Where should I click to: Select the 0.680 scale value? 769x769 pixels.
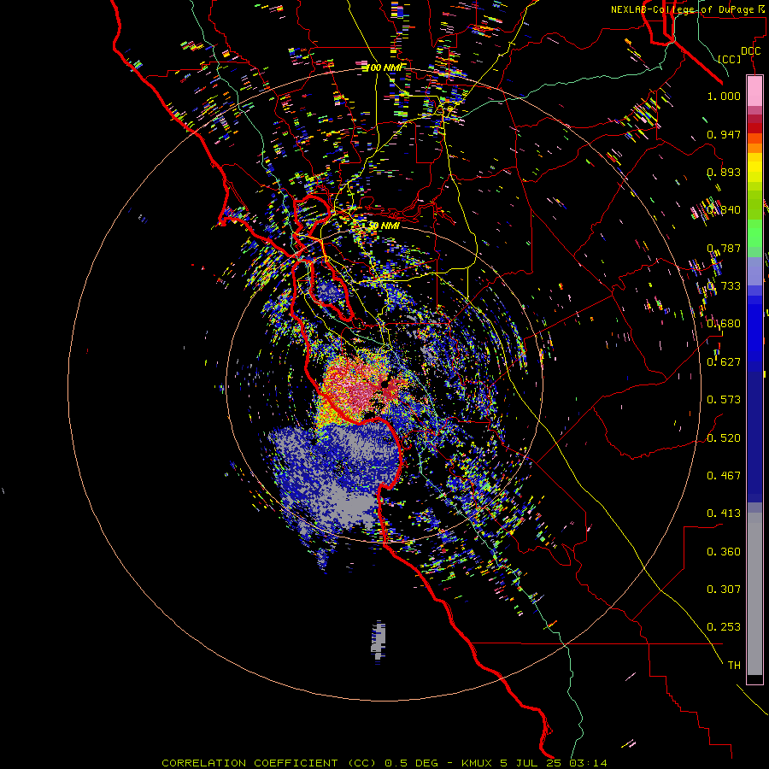coord(724,324)
